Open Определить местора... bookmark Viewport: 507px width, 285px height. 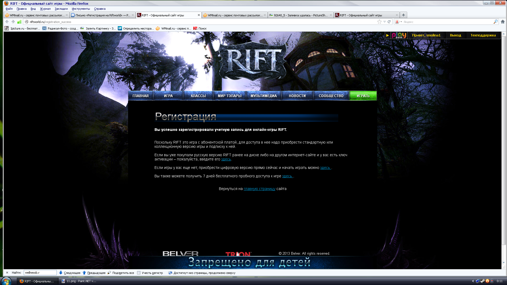point(136,28)
